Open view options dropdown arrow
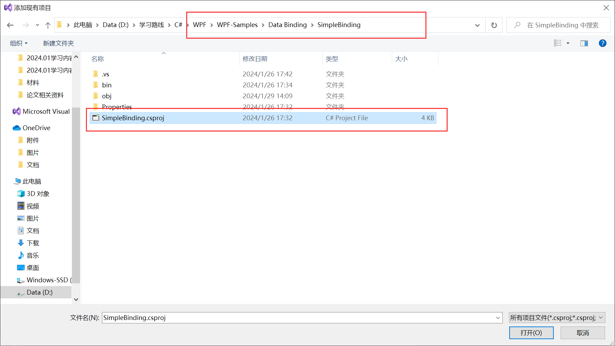The height and width of the screenshot is (346, 615). click(x=568, y=43)
